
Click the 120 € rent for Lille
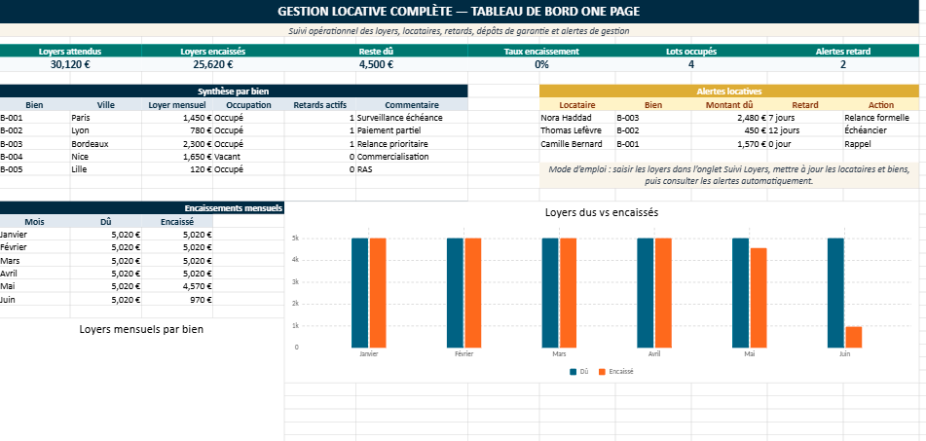(177, 169)
